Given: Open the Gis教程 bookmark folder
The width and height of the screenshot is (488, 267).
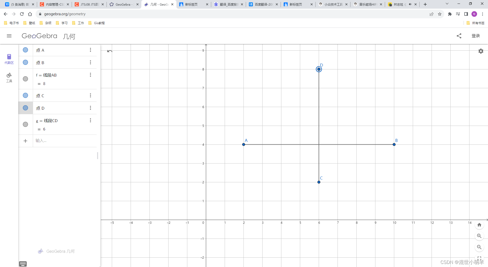Looking at the screenshot, I should pyautogui.click(x=96, y=23).
